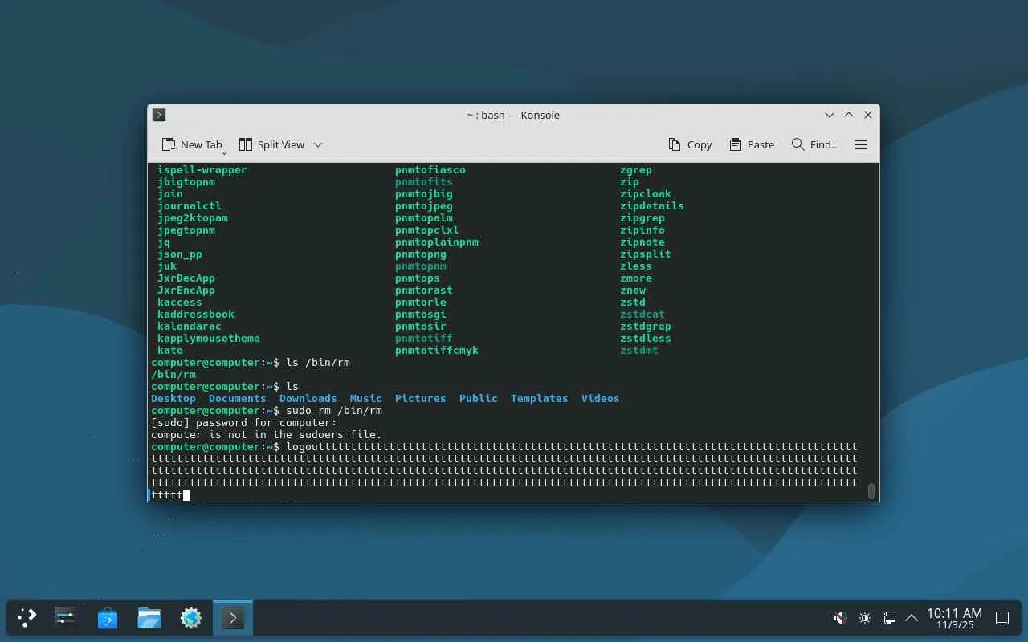The height and width of the screenshot is (642, 1028).
Task: Click "computer is not in the sudoers file."
Action: tap(267, 435)
